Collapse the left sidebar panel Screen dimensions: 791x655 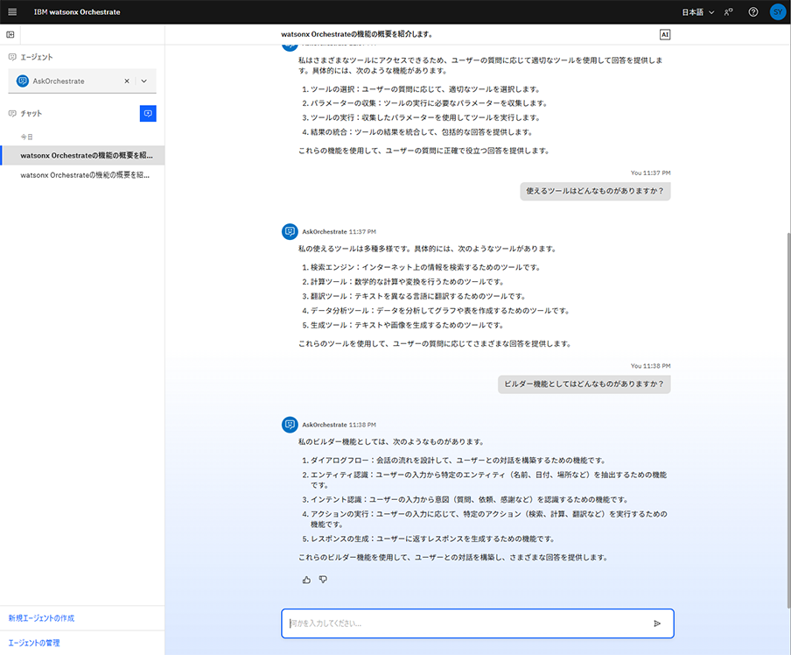click(x=10, y=34)
